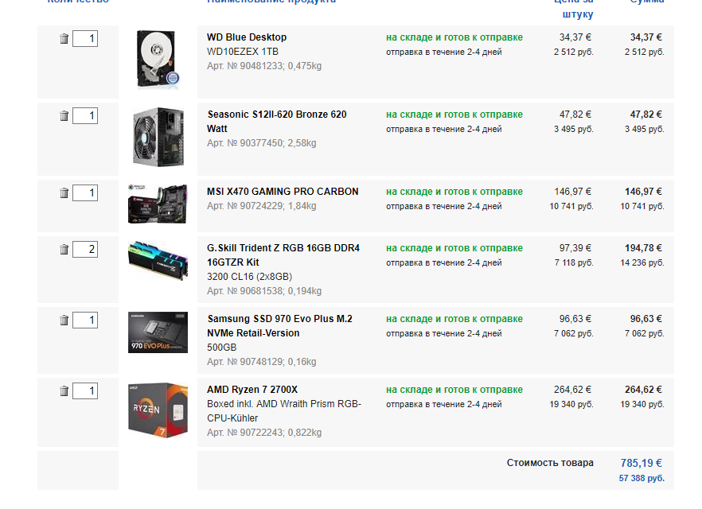
Task: Open G.Skill RGB memory thumbnail
Action: pos(158,261)
